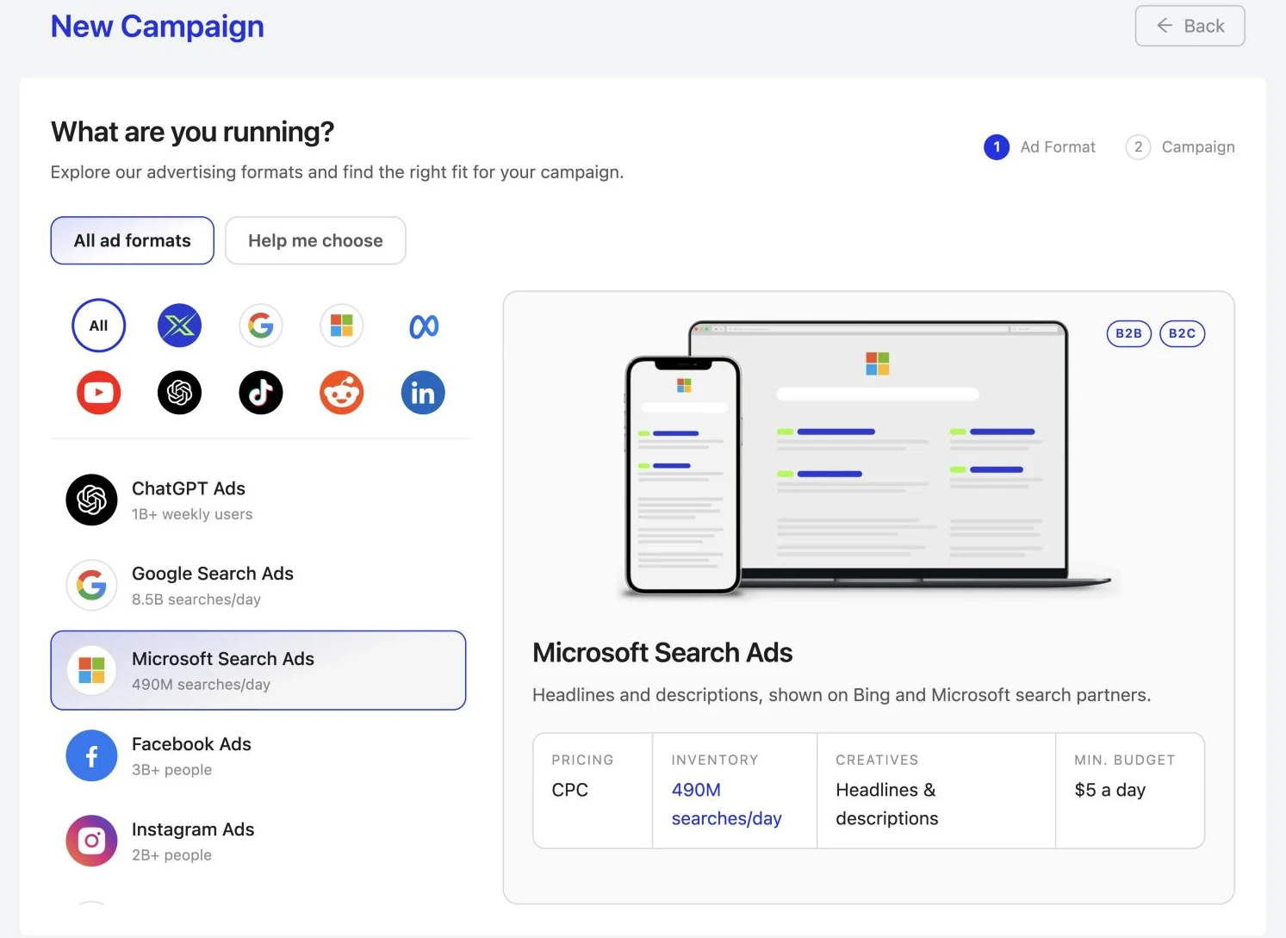Select the All platforms filter circle
1286x938 pixels.
point(98,326)
